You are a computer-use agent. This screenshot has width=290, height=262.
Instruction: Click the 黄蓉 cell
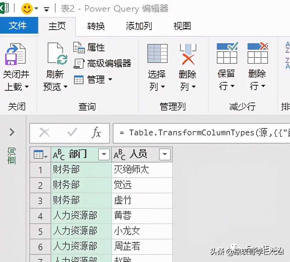tap(142, 216)
